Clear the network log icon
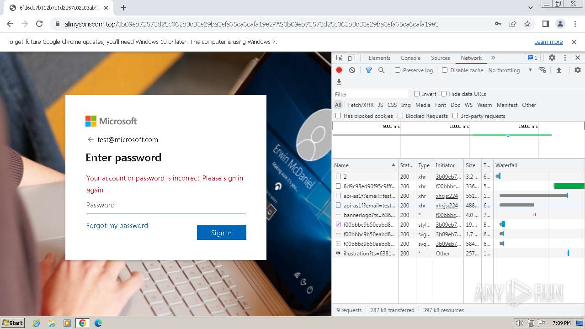 pos(352,70)
